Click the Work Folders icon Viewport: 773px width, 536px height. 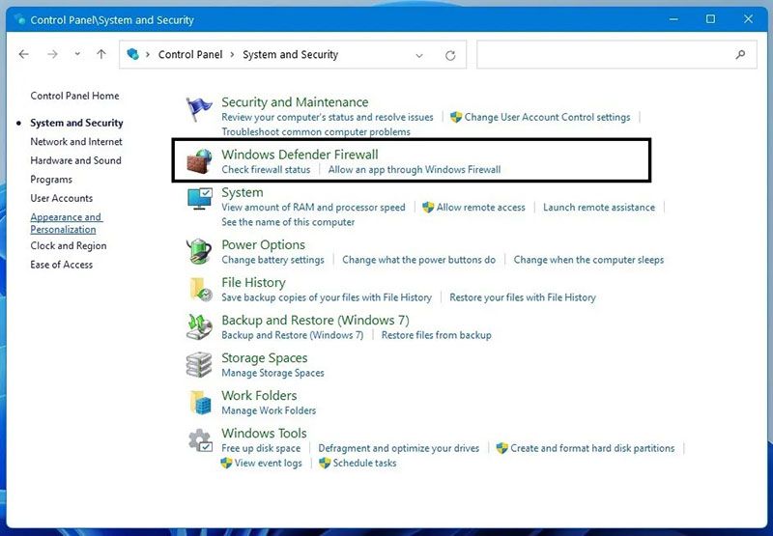[201, 403]
